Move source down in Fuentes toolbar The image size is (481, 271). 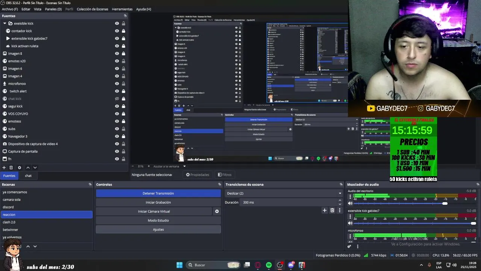coord(35,167)
